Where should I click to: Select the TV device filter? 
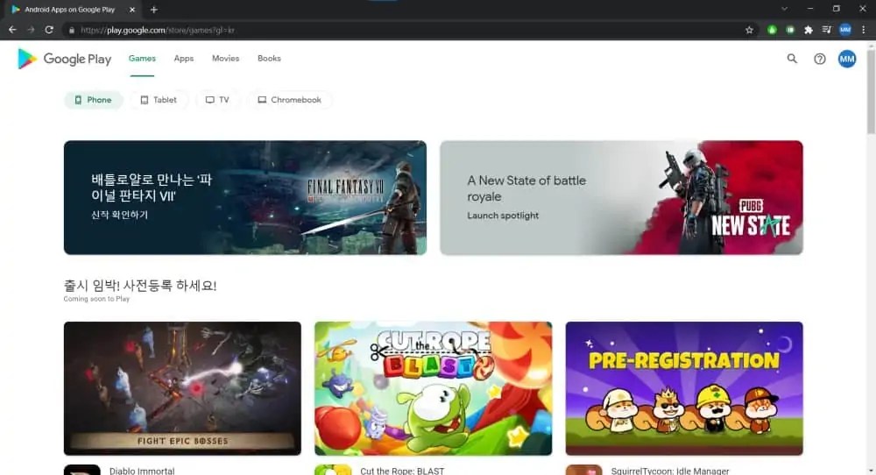[x=217, y=100]
